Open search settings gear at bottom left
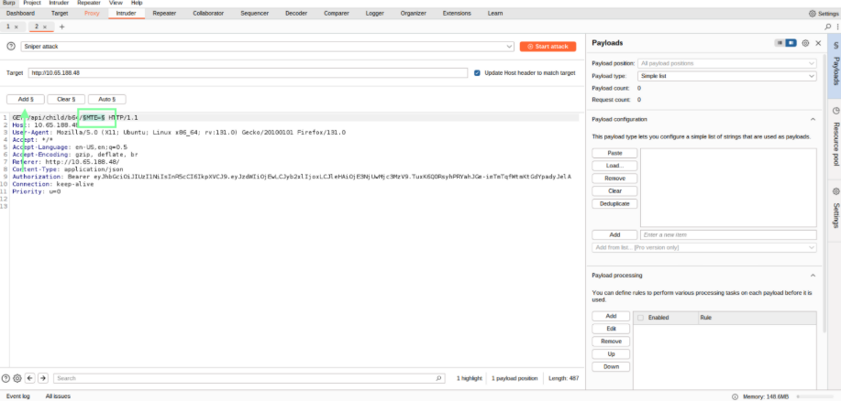Image resolution: width=841 pixels, height=401 pixels. [x=17, y=377]
